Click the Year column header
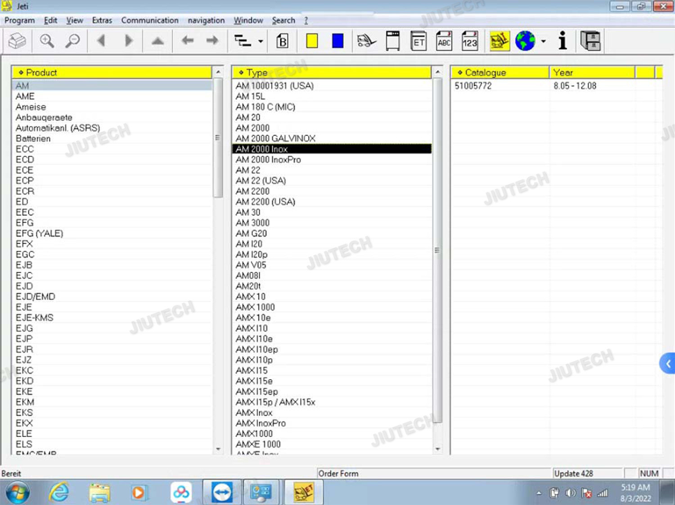 tap(592, 72)
